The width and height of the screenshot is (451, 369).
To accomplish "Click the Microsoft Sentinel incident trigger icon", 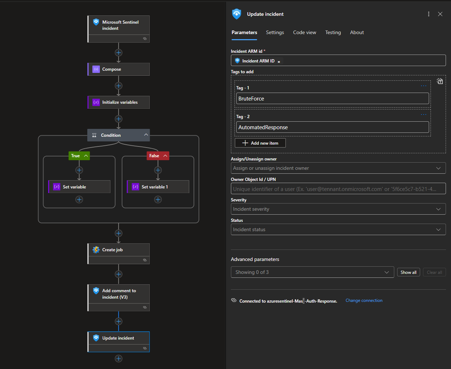I will click(x=96, y=22).
